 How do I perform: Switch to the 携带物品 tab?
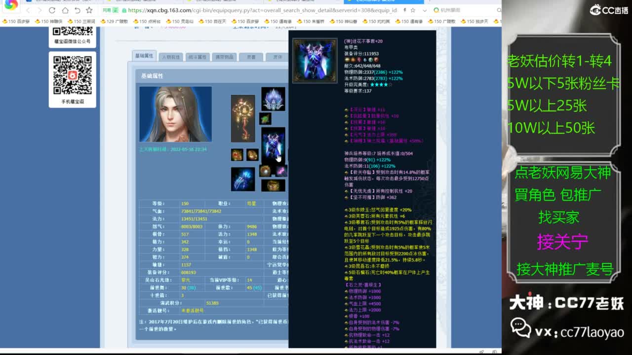pos(224,57)
